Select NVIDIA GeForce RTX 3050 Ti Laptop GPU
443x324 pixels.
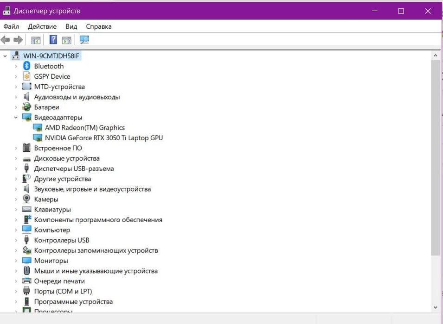(104, 138)
